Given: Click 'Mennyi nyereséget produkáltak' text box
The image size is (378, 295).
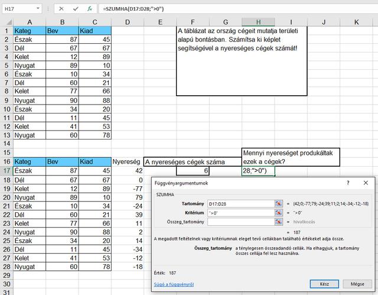Looking at the screenshot, I should [x=291, y=157].
